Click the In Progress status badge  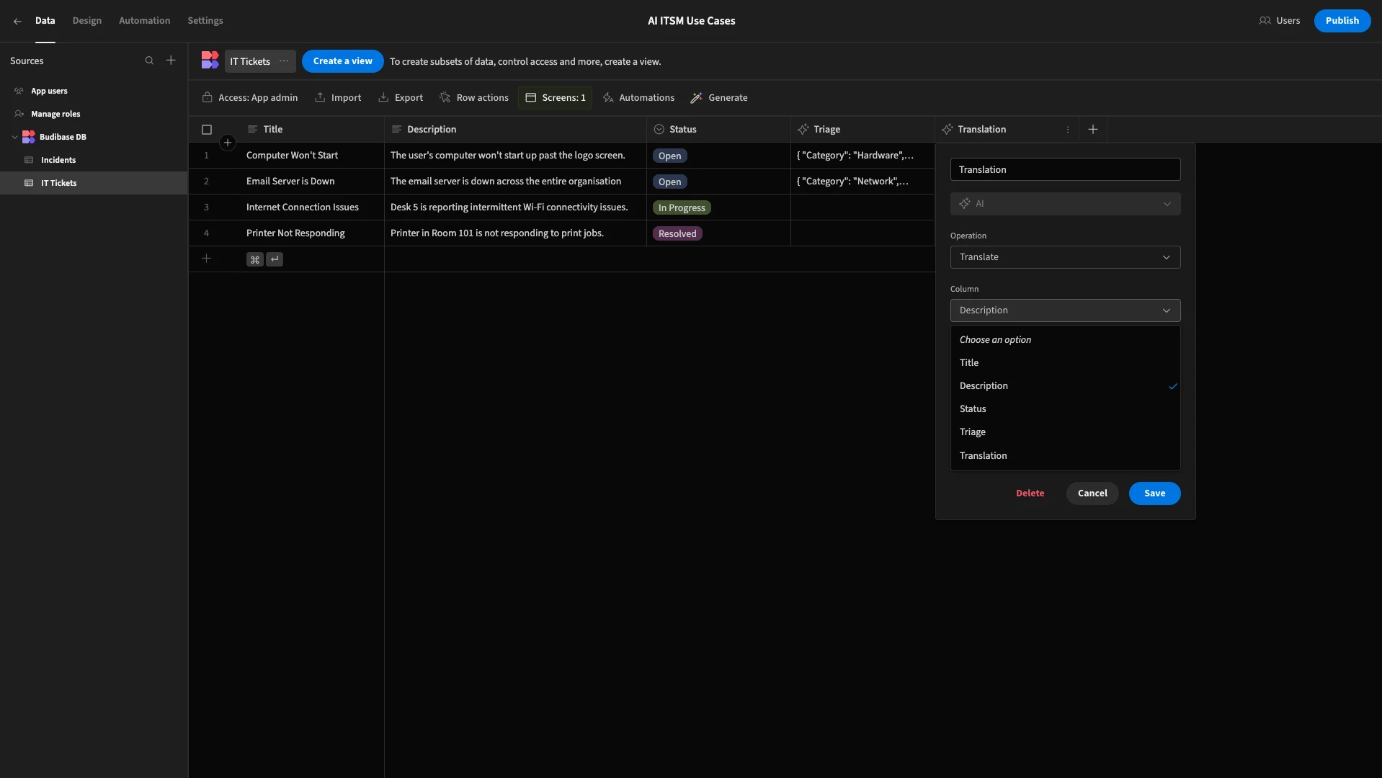(x=682, y=207)
